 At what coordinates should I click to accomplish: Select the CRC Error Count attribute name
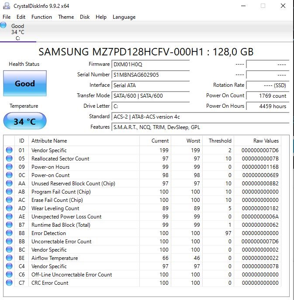[x=50, y=283]
